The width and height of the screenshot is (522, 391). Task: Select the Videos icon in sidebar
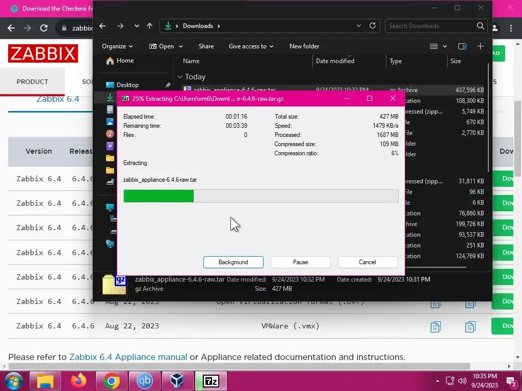[110, 146]
